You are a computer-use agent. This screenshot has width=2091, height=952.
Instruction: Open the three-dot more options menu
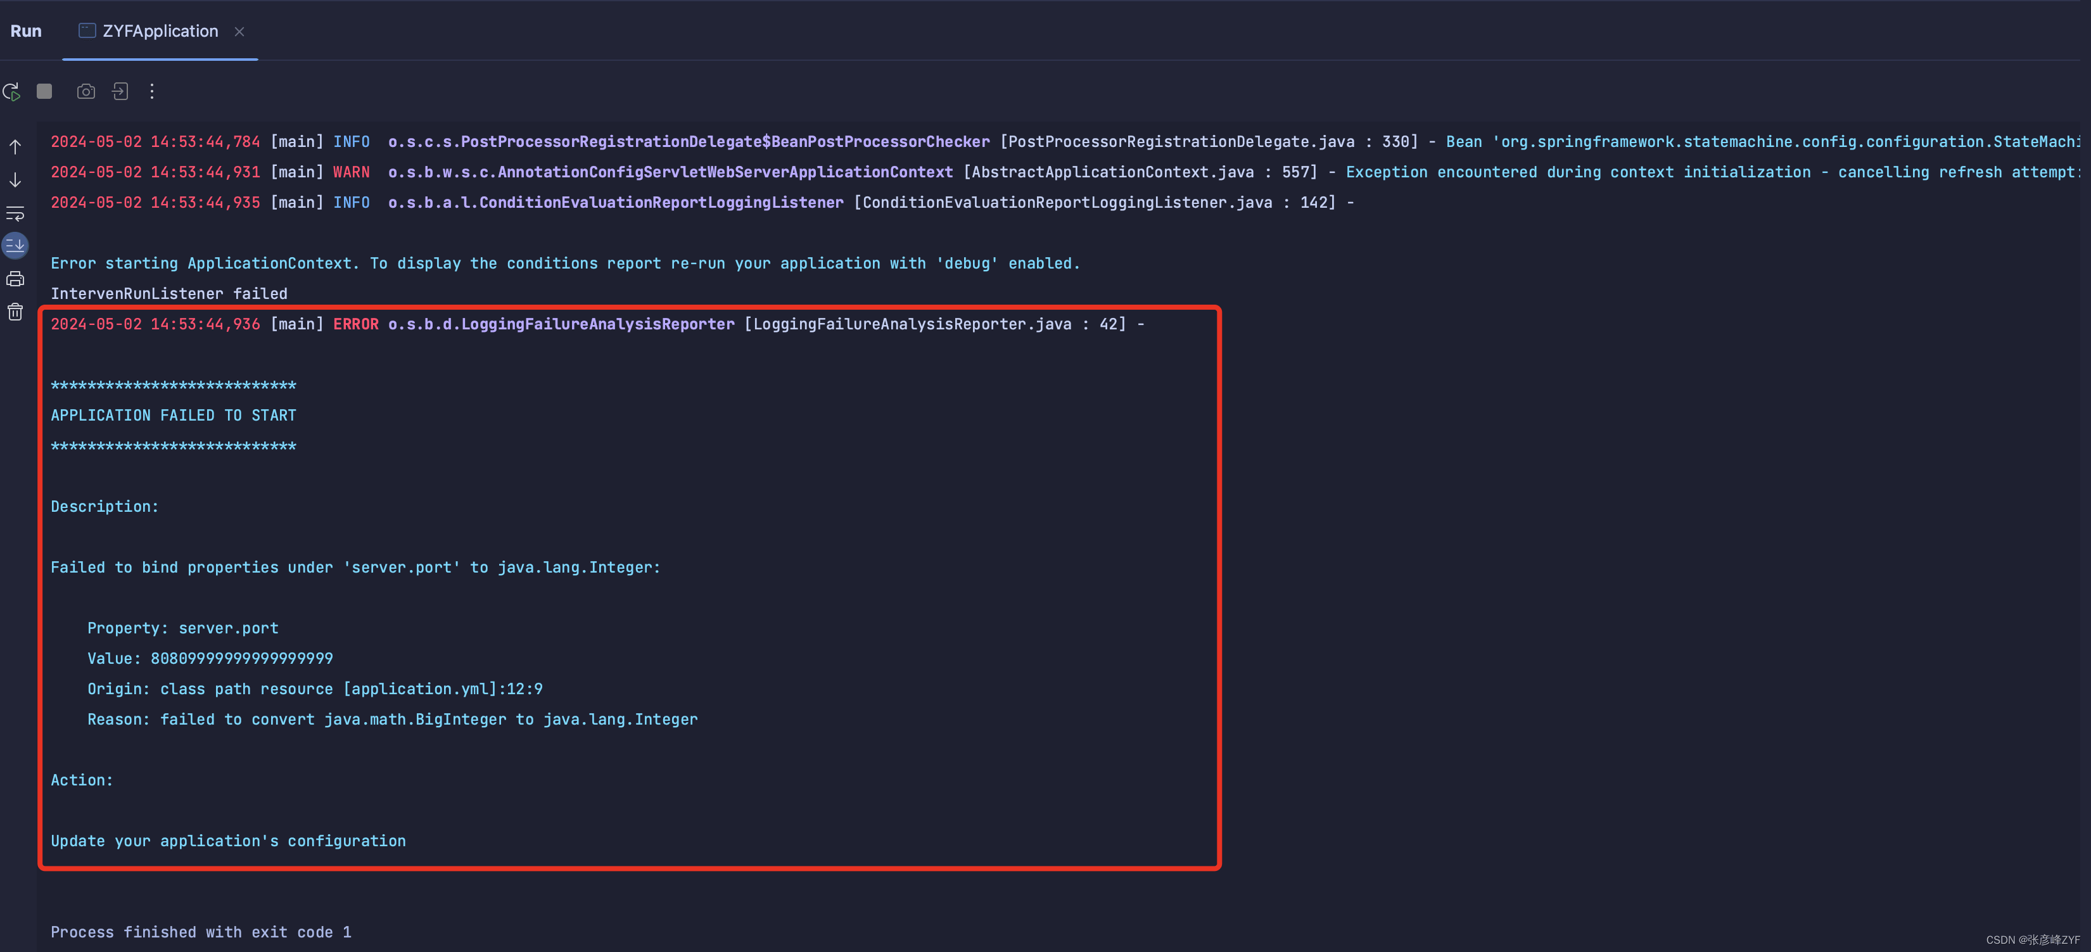point(152,92)
